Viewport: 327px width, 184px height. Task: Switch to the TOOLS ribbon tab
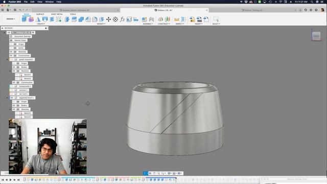73,14
